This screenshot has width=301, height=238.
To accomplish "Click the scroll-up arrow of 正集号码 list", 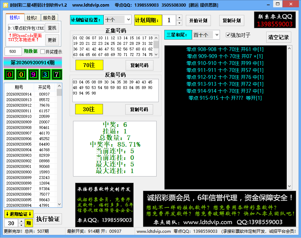I will pyautogui.click(x=156, y=38).
